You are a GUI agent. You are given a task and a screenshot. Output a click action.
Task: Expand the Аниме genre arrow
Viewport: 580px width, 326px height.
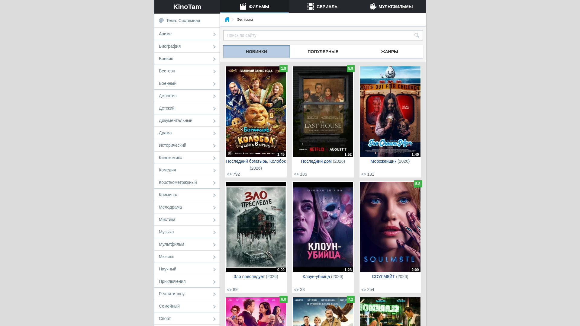pyautogui.click(x=214, y=34)
